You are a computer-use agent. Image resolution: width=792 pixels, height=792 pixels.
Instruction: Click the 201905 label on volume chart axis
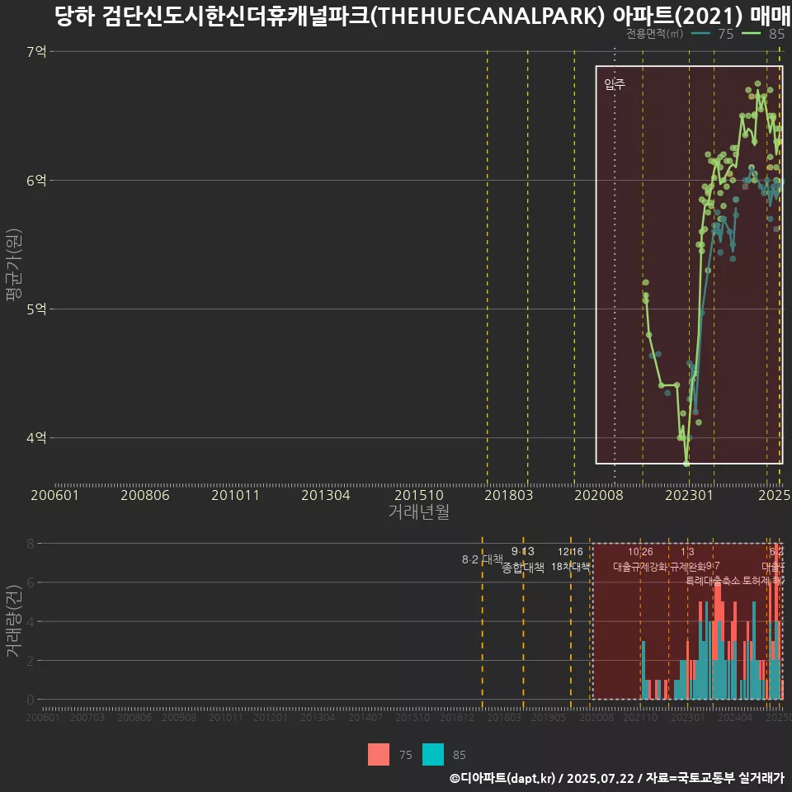(549, 717)
